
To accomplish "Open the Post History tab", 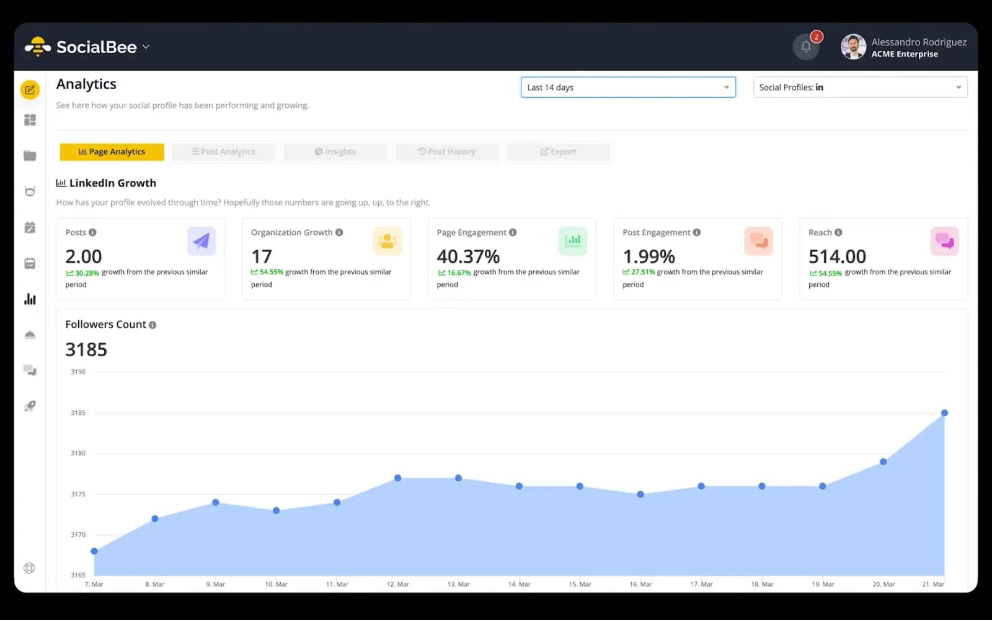I will 446,151.
